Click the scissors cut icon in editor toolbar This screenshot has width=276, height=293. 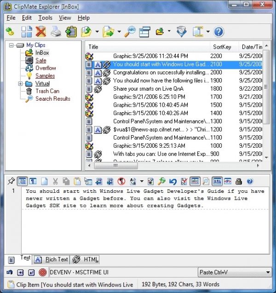pyautogui.click(x=55, y=181)
